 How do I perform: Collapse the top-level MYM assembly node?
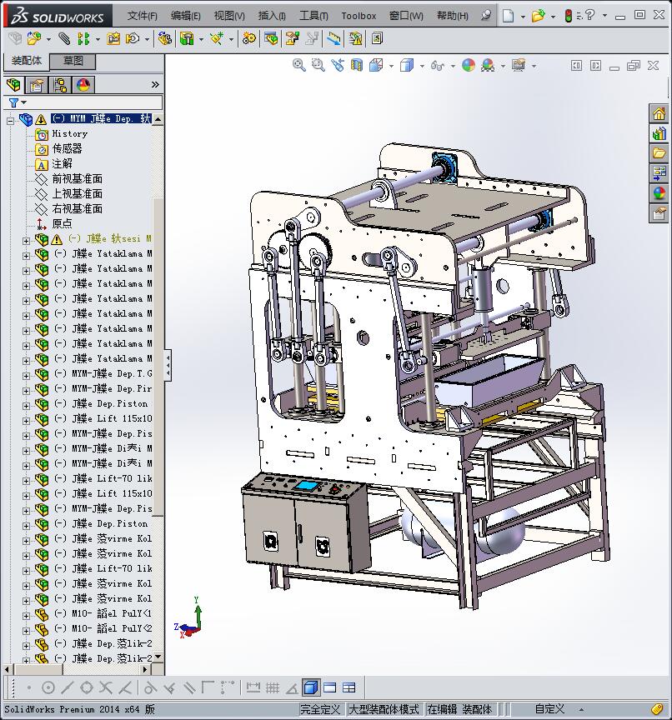pyautogui.click(x=11, y=119)
